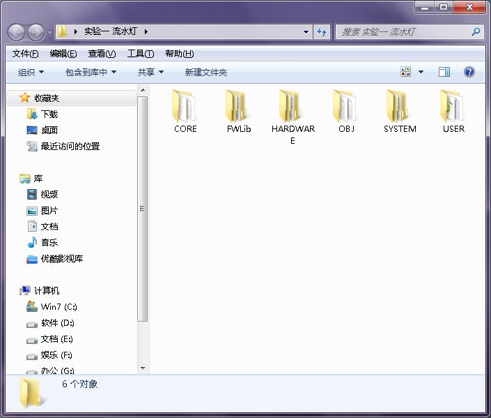491x418 pixels.
Task: Open the 工具(T) menu
Action: pos(141,54)
